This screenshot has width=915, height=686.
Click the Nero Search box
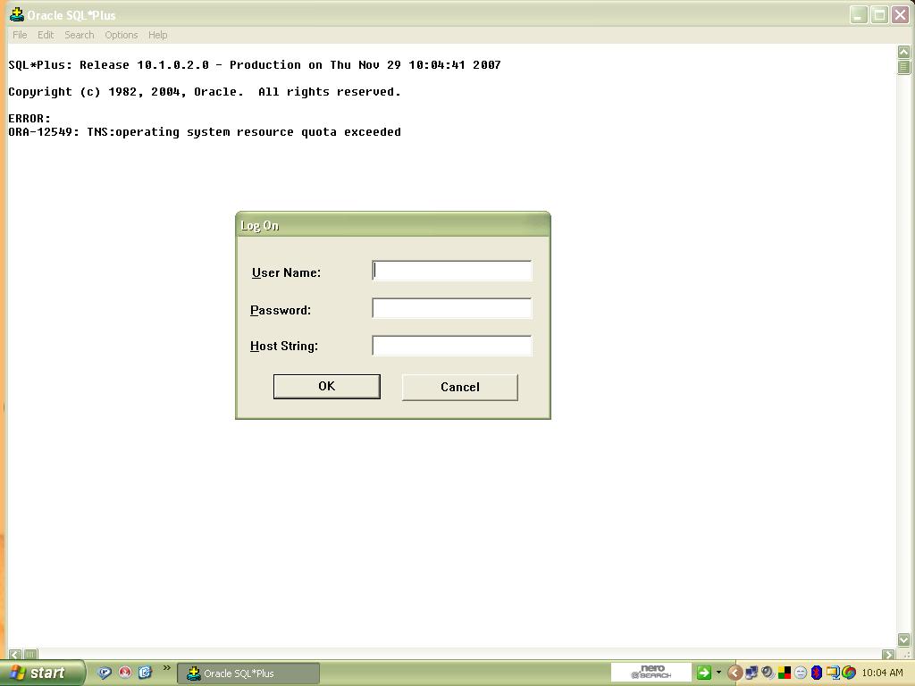(x=651, y=673)
